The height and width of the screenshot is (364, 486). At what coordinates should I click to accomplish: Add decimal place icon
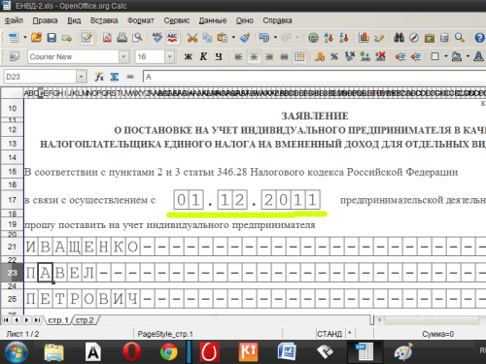pos(364,57)
